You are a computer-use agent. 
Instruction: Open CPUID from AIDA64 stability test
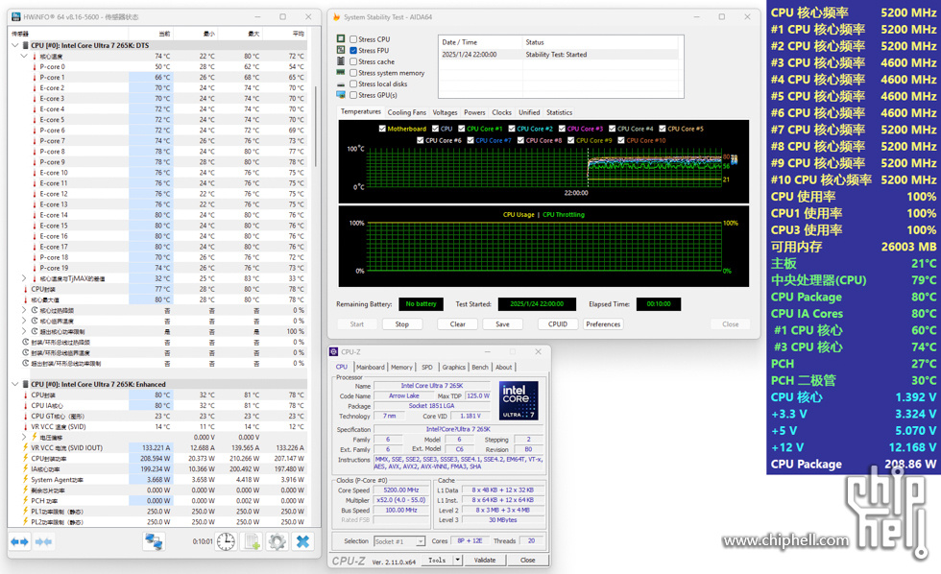coord(558,323)
